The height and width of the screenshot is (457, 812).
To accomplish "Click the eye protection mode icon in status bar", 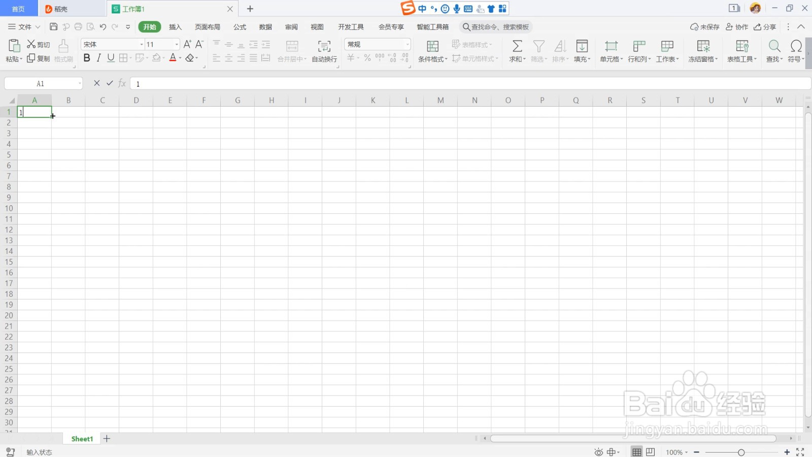I will [599, 452].
